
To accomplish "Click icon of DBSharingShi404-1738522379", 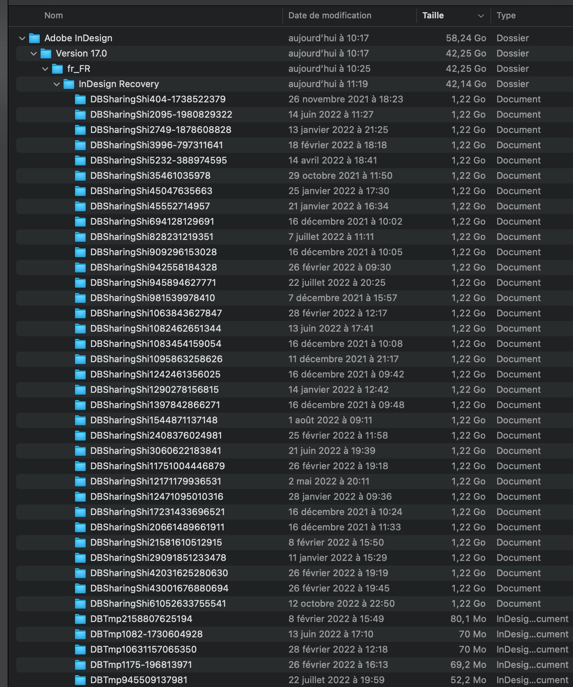I will tap(80, 99).
